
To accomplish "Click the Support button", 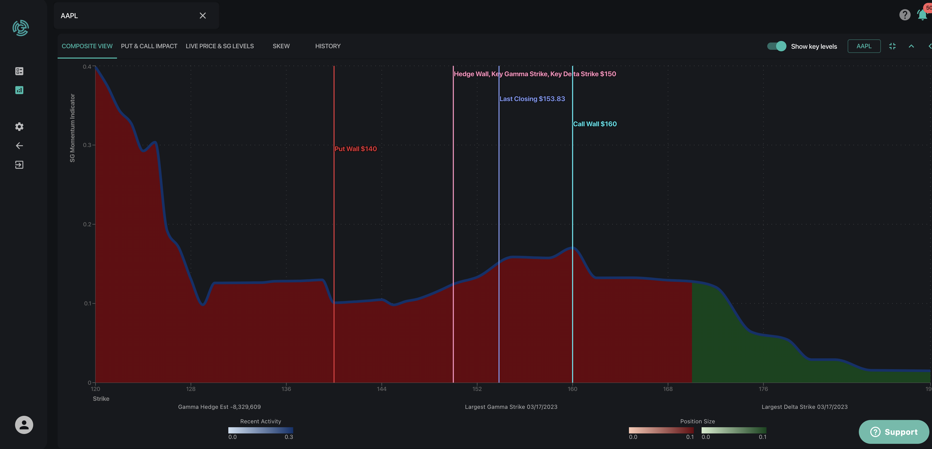I will click(x=894, y=432).
